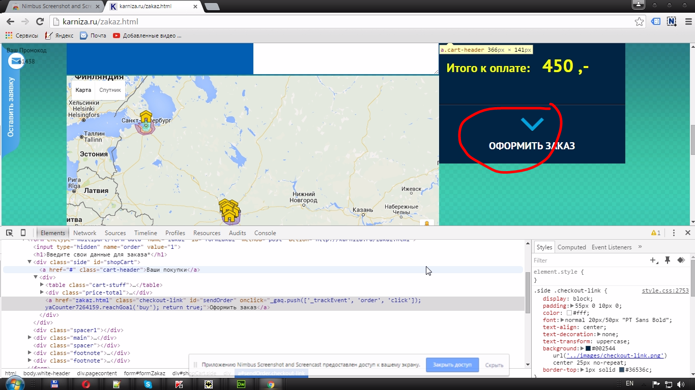Select the a class="cart-header" element row
The image size is (695, 390).
click(263, 270)
